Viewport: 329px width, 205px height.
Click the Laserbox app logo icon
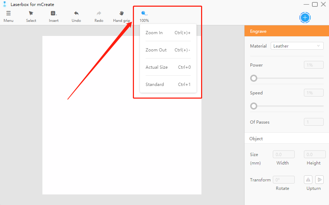(x=5, y=4)
